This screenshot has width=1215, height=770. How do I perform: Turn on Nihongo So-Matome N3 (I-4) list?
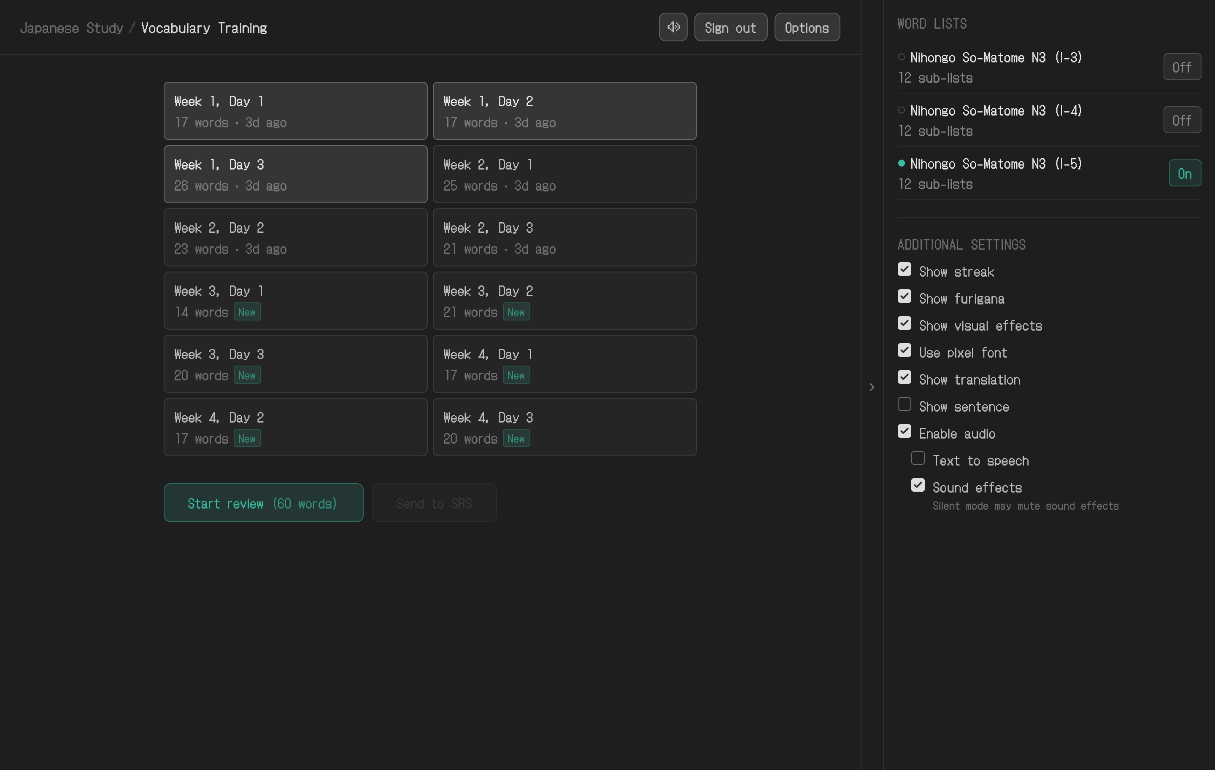click(1182, 120)
